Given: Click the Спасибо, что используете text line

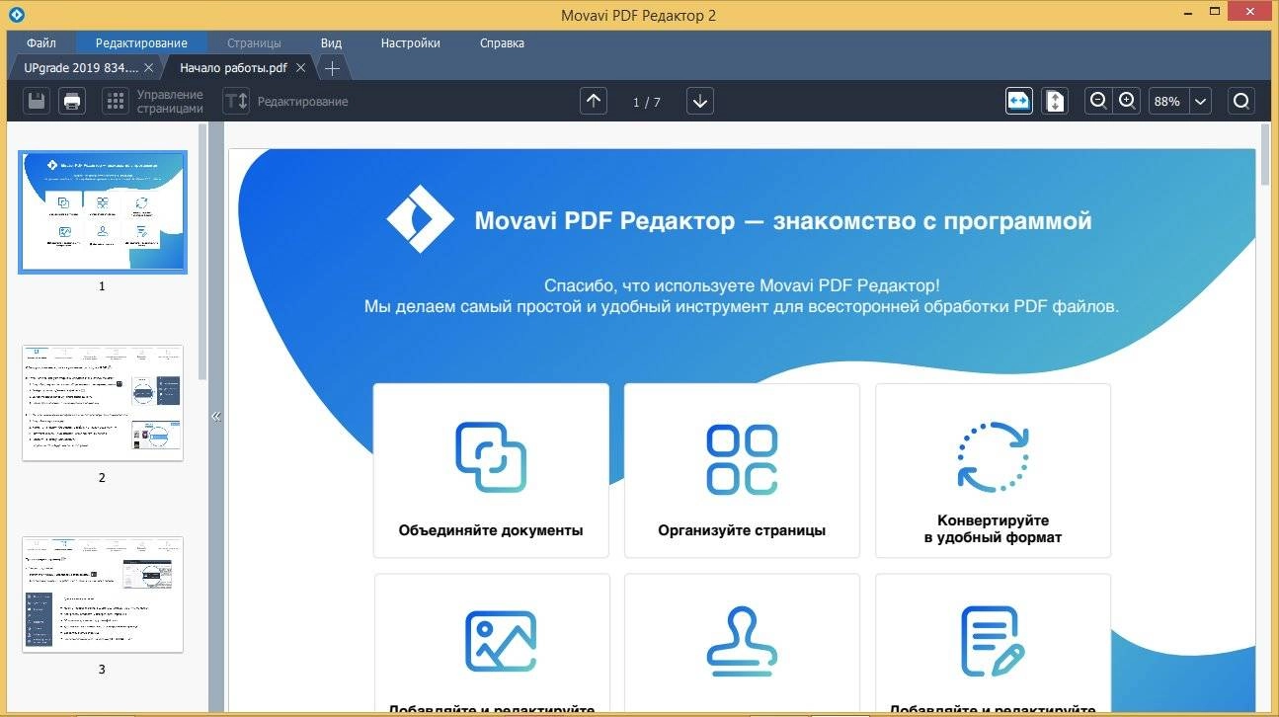Looking at the screenshot, I should pos(742,285).
